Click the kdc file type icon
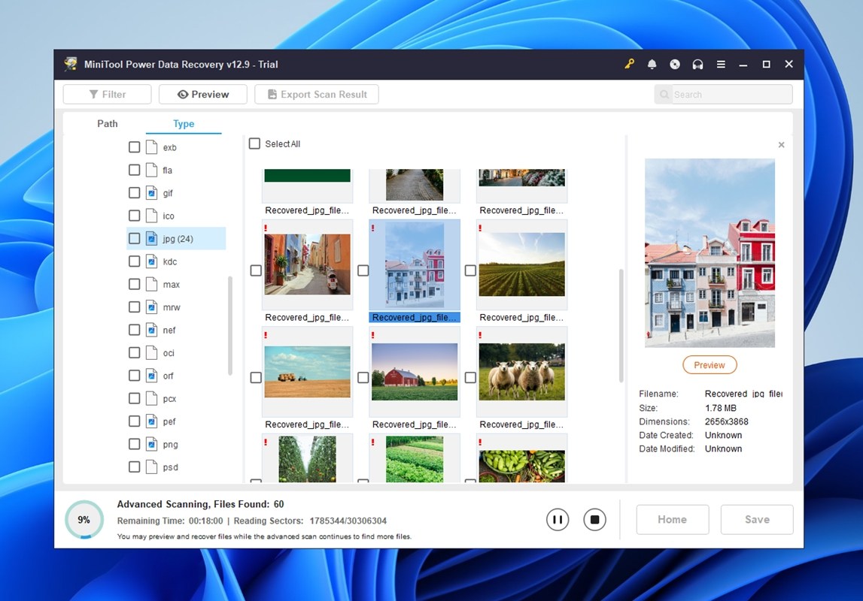This screenshot has width=863, height=601. [151, 261]
